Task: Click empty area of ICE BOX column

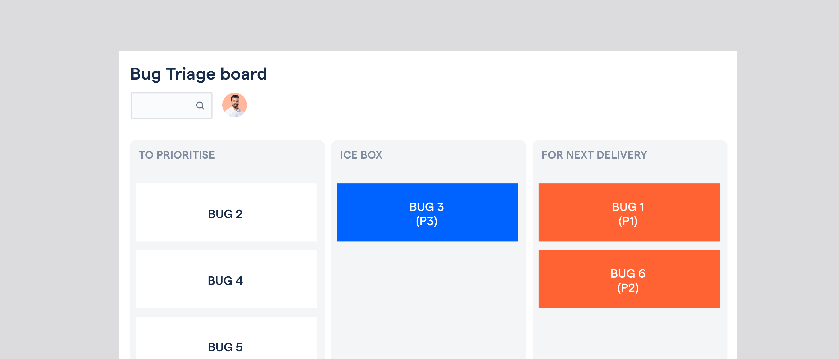Action: click(428, 299)
